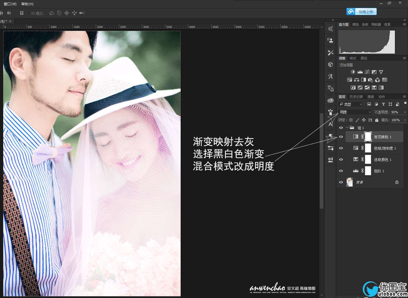Open the 窗口(W) menu
The image size is (408, 298).
(10, 4)
